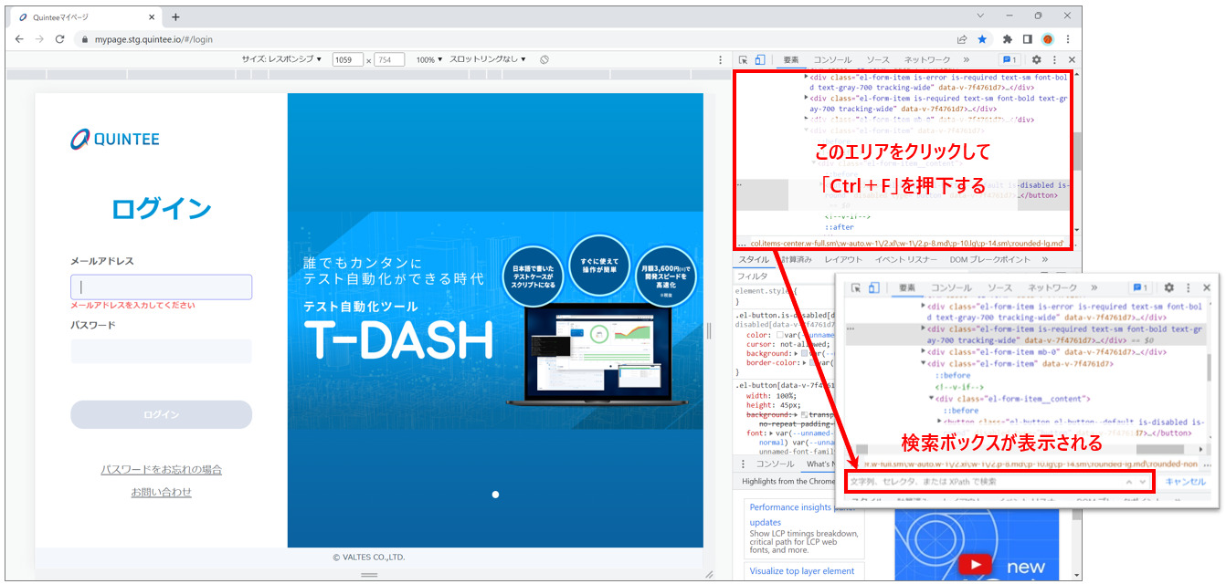Bookmark this page with the star icon
This screenshot has width=1226, height=584.
(x=982, y=39)
